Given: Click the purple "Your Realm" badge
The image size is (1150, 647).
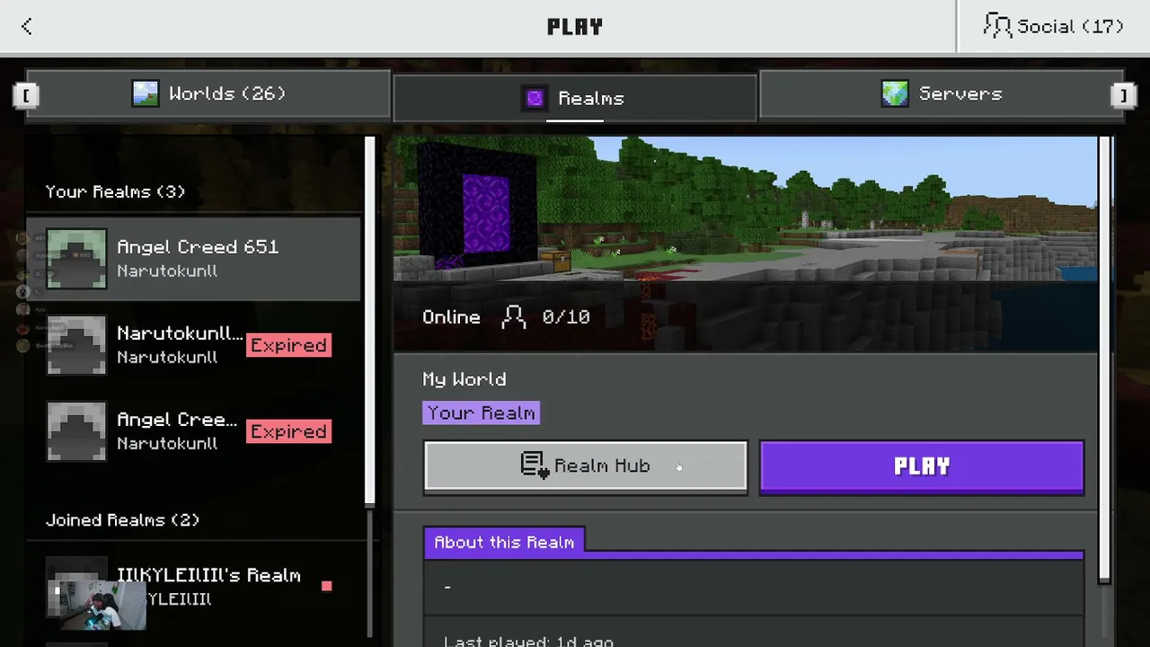Looking at the screenshot, I should (x=482, y=413).
